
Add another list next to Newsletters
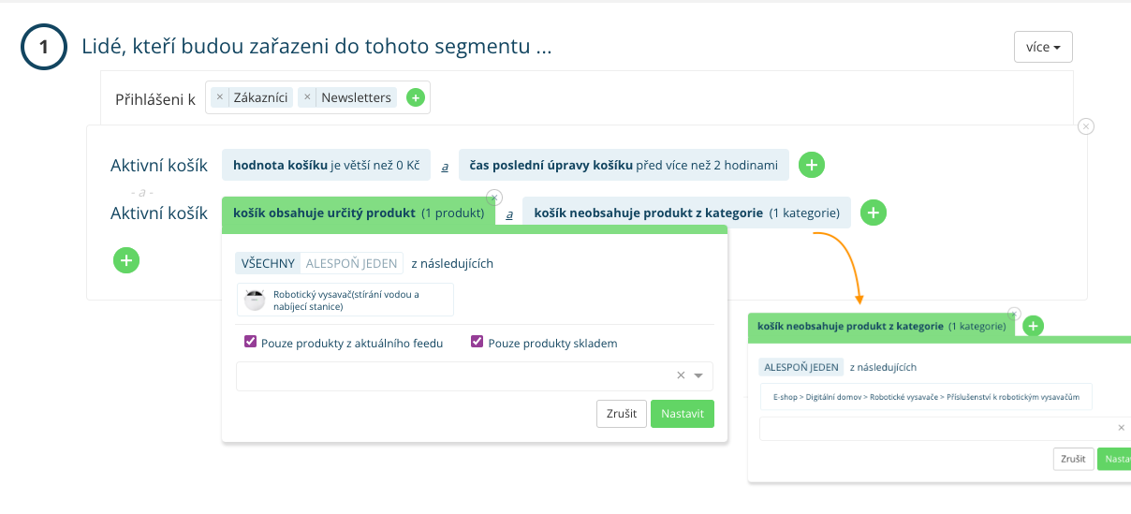point(416,97)
